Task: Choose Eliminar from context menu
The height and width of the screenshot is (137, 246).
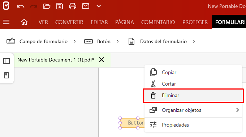Action: pyautogui.click(x=193, y=95)
